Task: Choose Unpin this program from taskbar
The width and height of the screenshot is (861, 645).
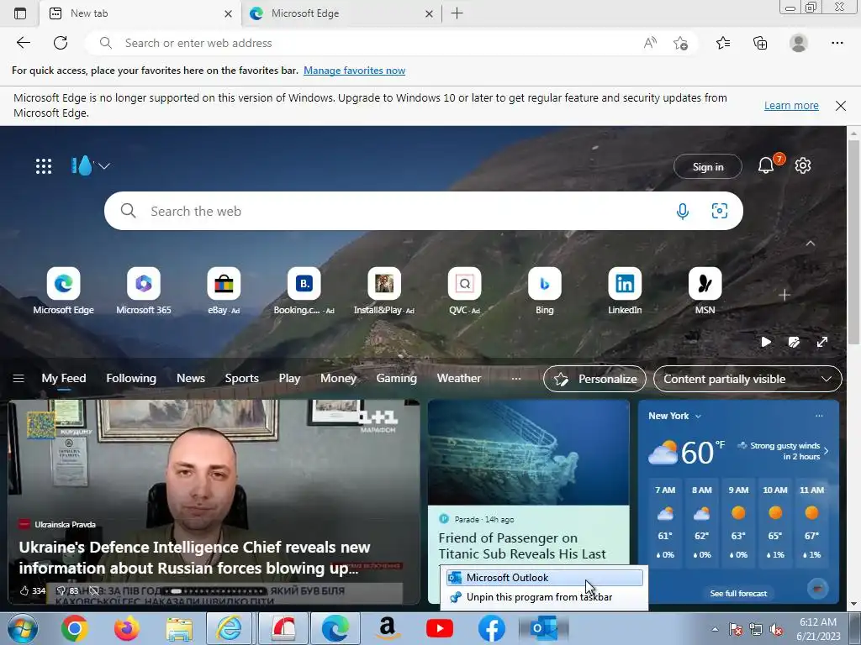Action: click(544, 597)
